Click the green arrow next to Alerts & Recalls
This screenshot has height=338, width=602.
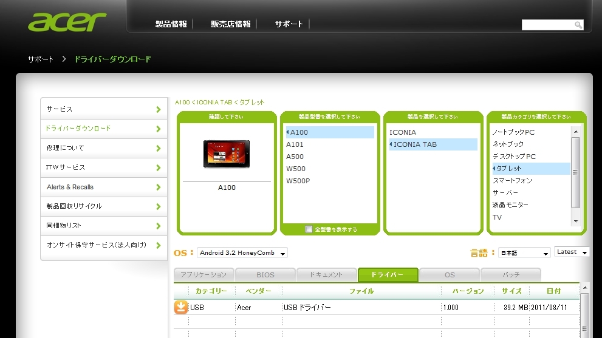158,188
